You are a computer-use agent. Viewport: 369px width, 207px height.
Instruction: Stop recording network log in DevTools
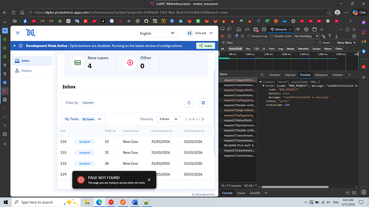pos(222,36)
